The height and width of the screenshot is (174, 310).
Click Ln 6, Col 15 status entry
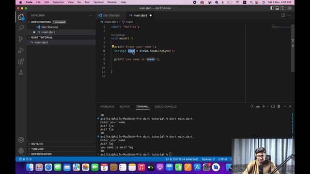(182, 159)
